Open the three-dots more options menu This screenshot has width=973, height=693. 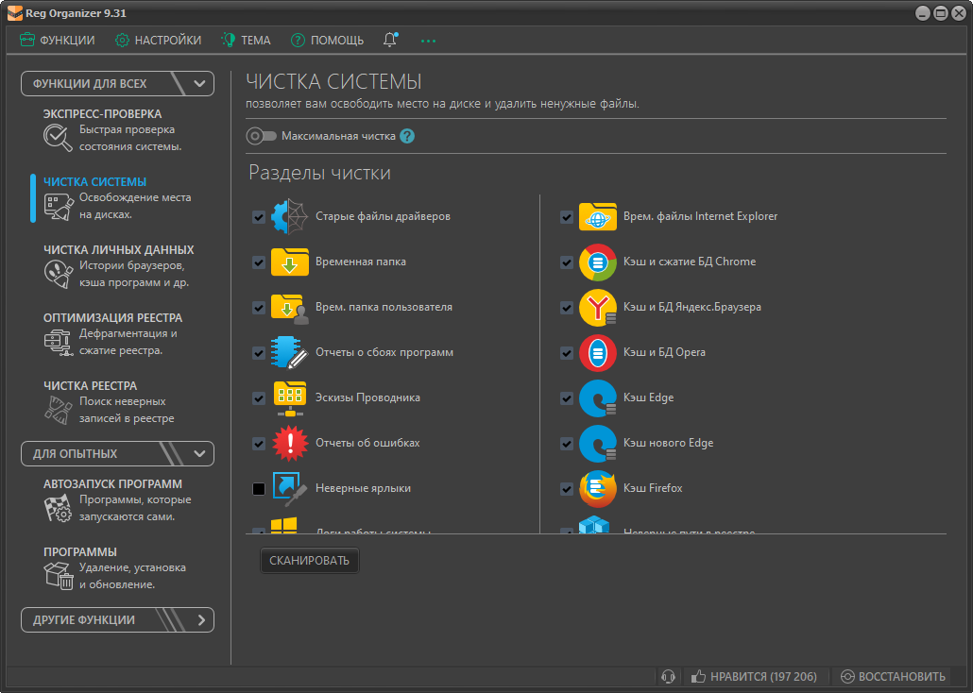pyautogui.click(x=429, y=41)
